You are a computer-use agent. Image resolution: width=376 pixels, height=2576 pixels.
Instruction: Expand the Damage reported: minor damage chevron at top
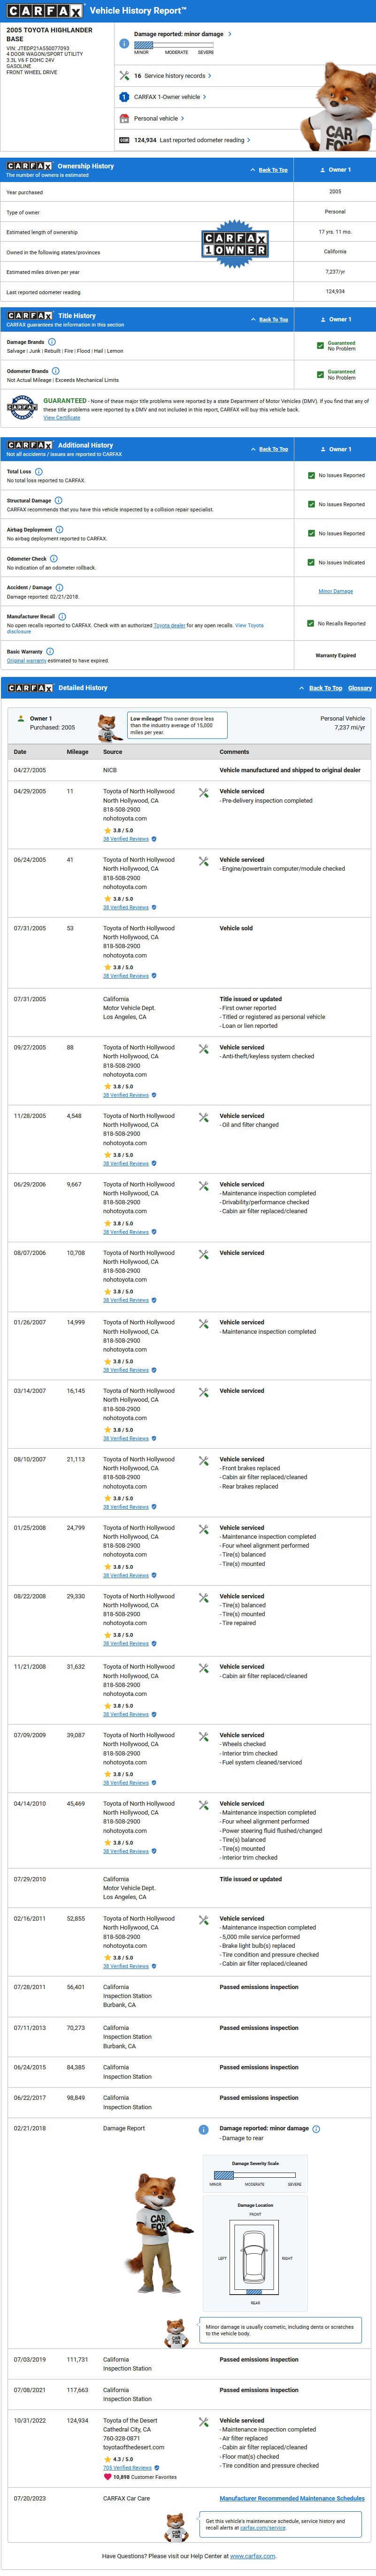(230, 34)
